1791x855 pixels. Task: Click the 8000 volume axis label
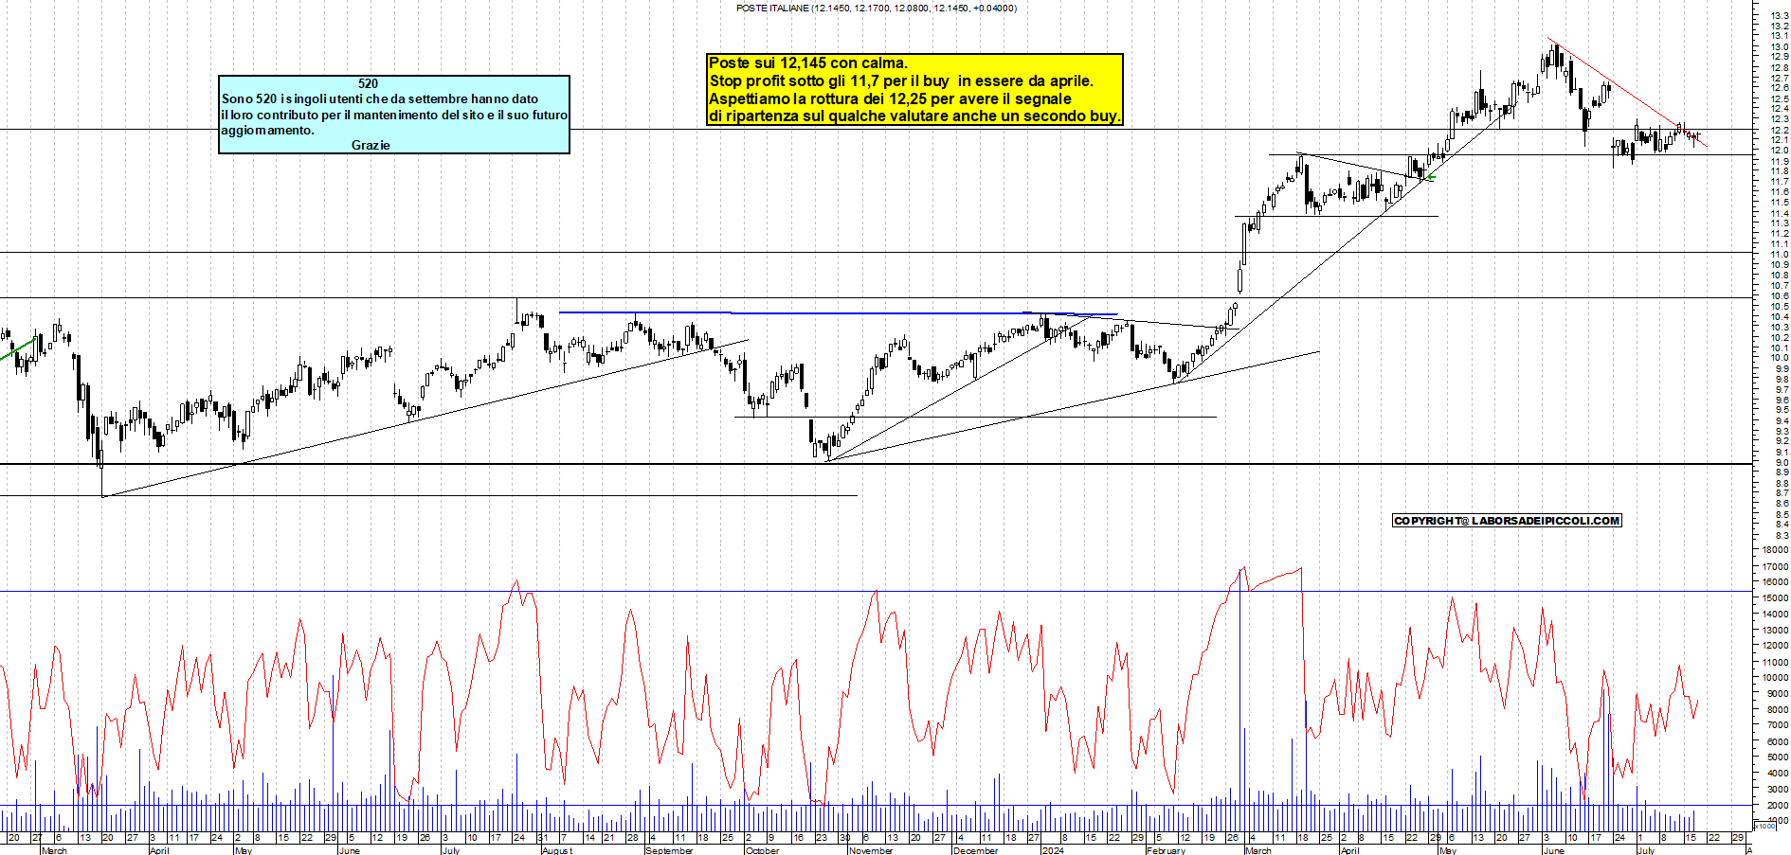click(x=1777, y=709)
